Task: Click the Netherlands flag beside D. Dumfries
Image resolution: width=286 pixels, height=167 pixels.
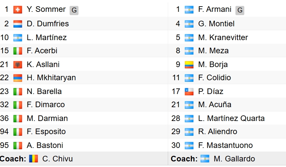Action: tap(18, 24)
